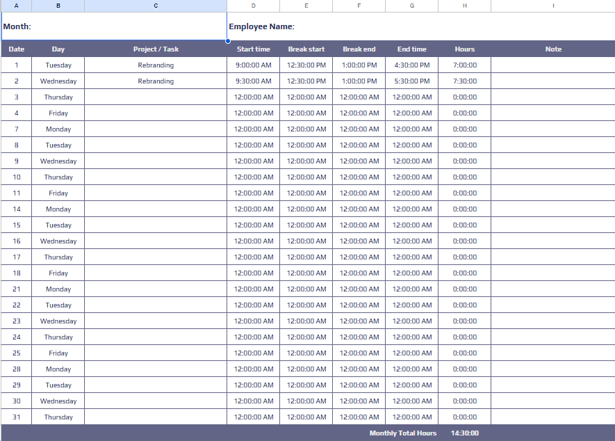Image resolution: width=615 pixels, height=441 pixels.
Task: Select the 9:00:00 AM start time cell
Action: (x=253, y=65)
